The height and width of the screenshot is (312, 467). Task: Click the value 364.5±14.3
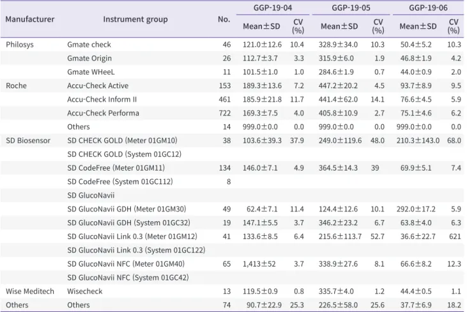click(x=338, y=168)
